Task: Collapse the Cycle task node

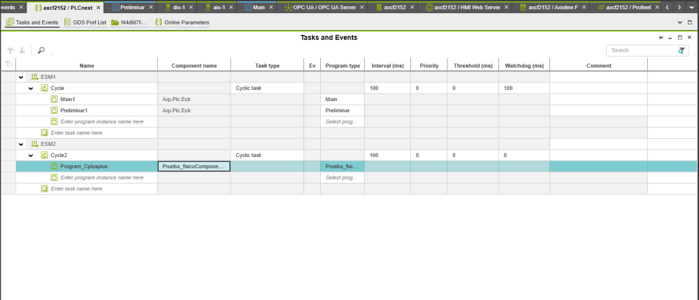Action: click(x=31, y=88)
